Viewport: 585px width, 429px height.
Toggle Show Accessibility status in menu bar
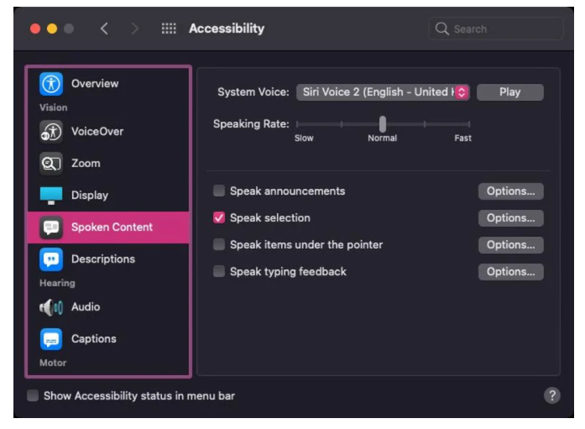(x=33, y=395)
